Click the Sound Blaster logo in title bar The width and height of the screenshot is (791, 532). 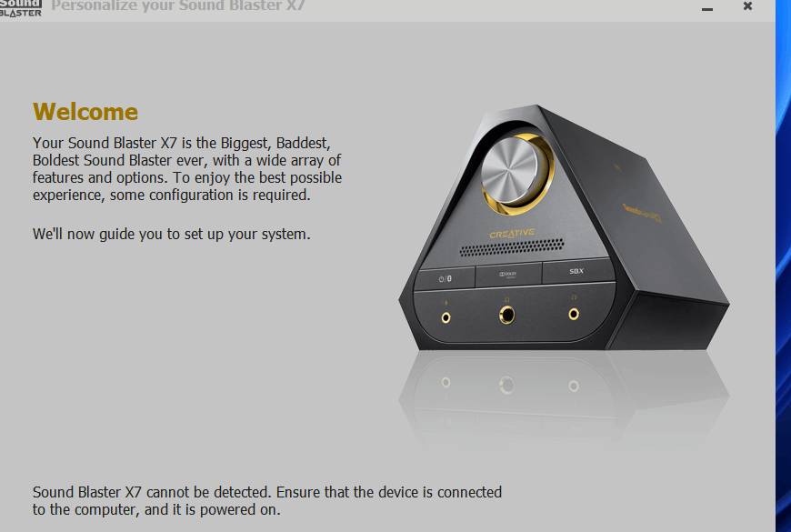[20, 8]
